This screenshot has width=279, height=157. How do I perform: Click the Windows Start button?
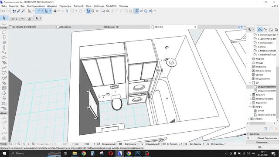(x=4, y=153)
